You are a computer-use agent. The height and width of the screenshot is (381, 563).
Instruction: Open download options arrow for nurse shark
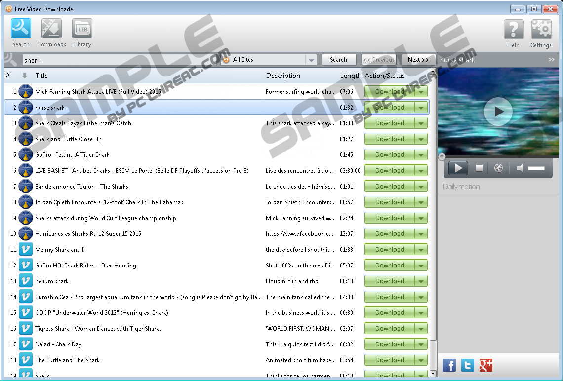pyautogui.click(x=421, y=108)
